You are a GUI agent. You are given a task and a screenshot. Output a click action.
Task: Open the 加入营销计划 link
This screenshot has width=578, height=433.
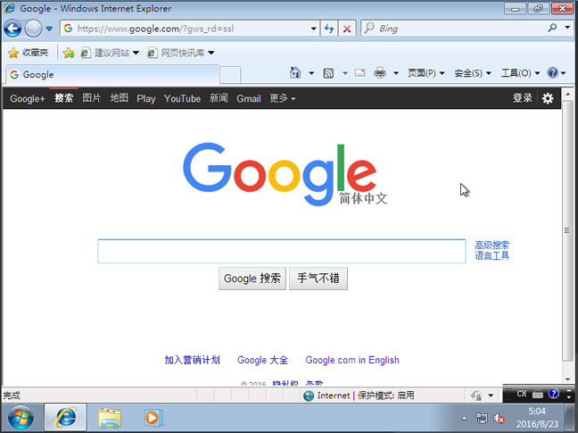(x=192, y=360)
